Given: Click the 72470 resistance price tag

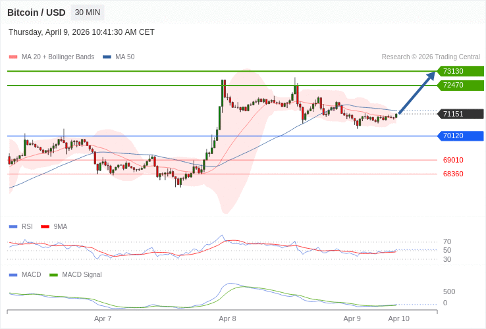Looking at the screenshot, I should (460, 85).
